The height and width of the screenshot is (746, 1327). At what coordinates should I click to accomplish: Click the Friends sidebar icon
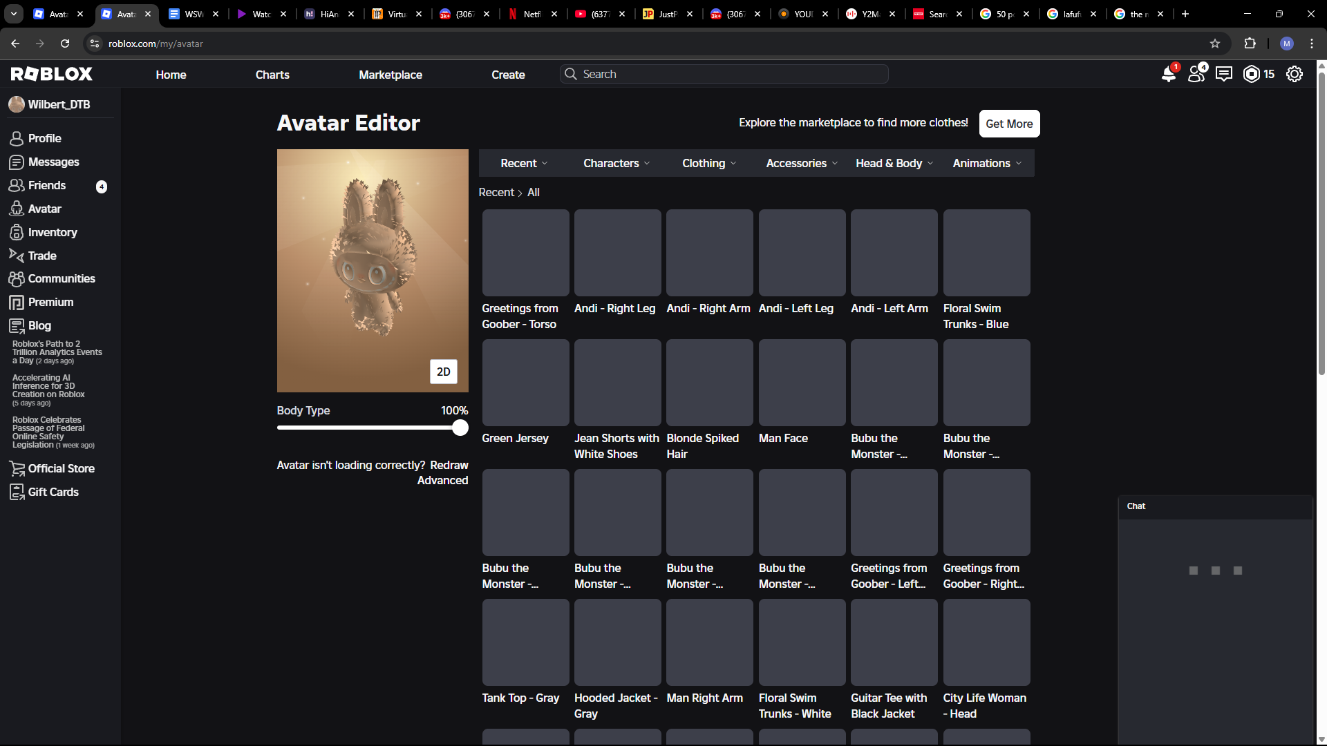pyautogui.click(x=17, y=186)
